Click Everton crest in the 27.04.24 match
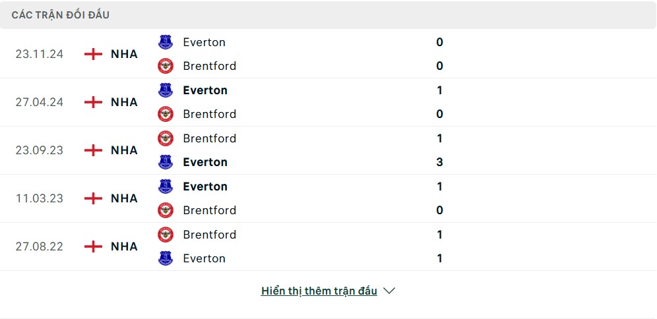Image resolution: width=657 pixels, height=319 pixels. 166,90
